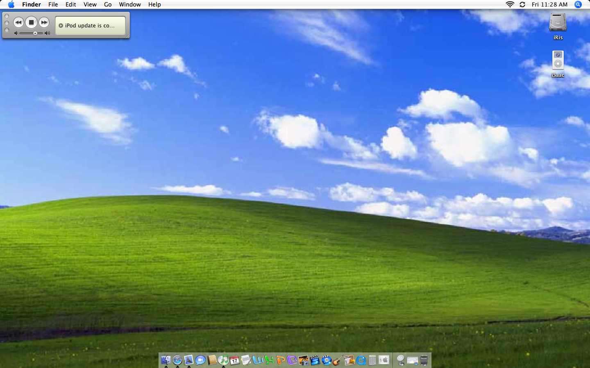
Task: Launch Safari from the Dock
Action: pos(177,360)
